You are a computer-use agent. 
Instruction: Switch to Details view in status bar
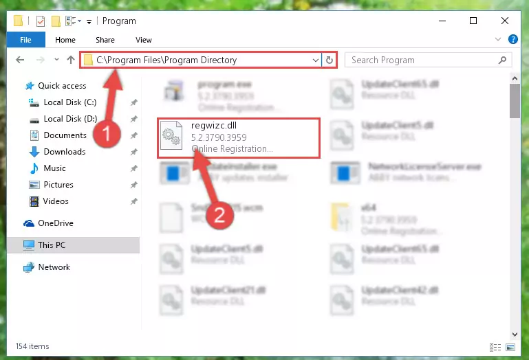click(x=495, y=347)
